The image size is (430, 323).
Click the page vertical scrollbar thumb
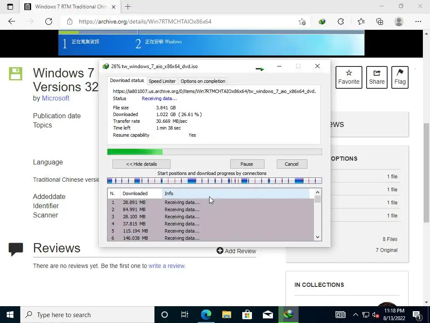[x=426, y=172]
